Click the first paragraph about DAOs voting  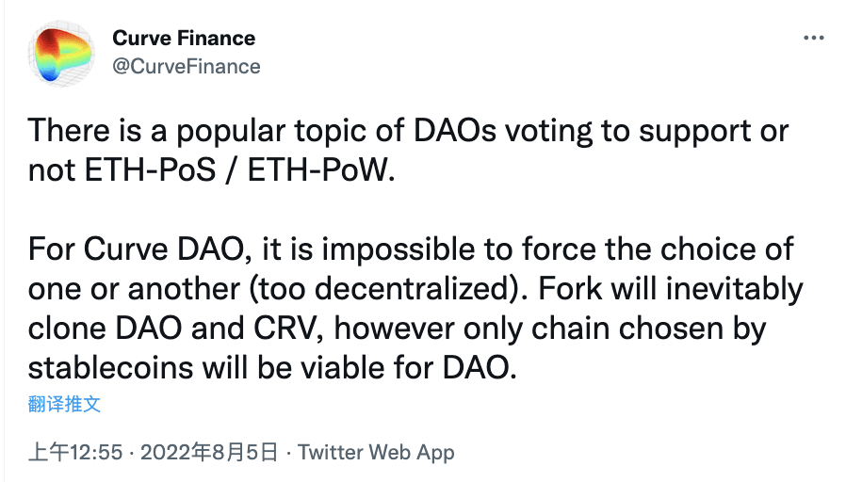pos(409,151)
